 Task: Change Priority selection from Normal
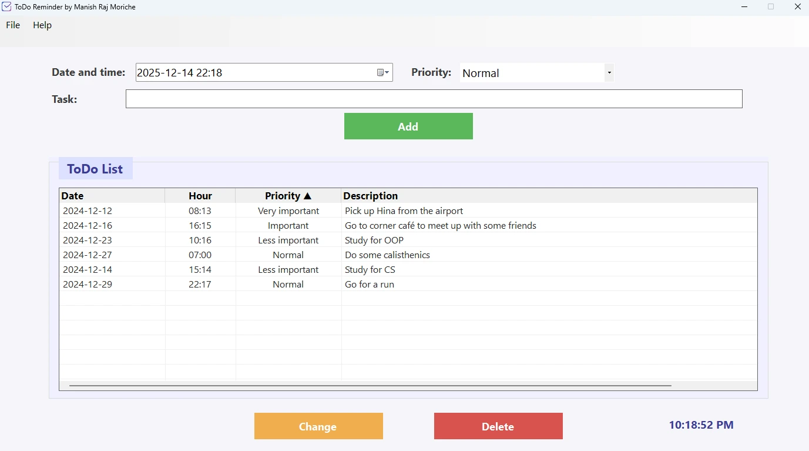coord(609,72)
